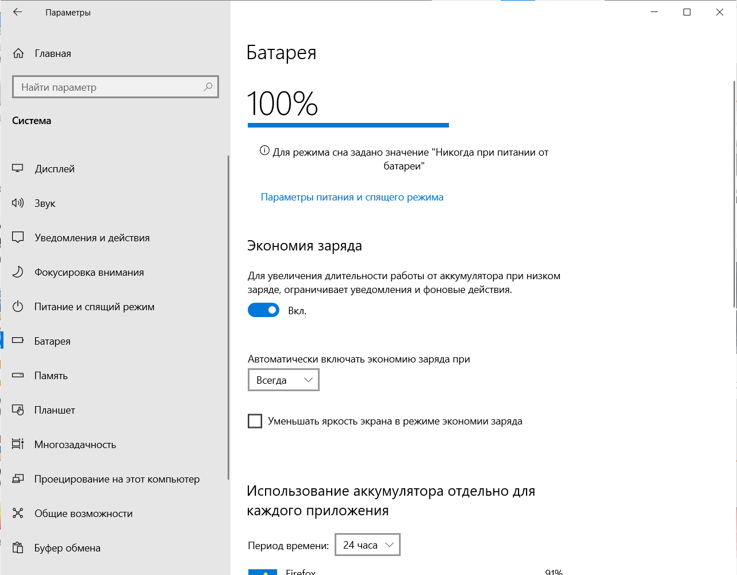Click the info icon near sleep mode message

coord(264,150)
